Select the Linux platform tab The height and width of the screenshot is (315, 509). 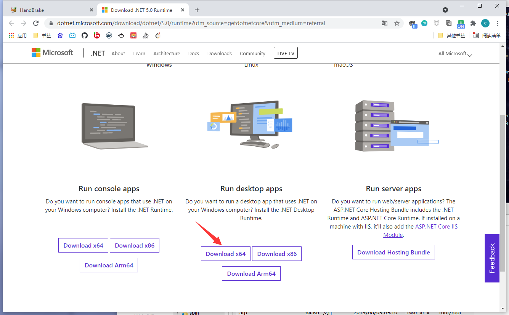click(x=251, y=65)
